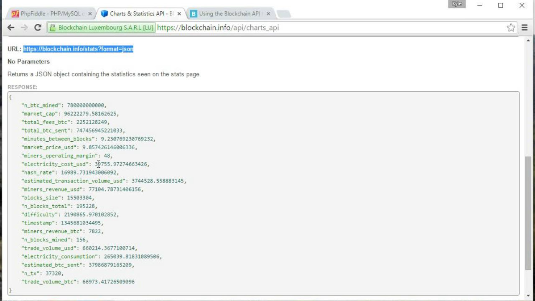Click the total_fees_btc line
535x301 pixels.
click(x=66, y=122)
